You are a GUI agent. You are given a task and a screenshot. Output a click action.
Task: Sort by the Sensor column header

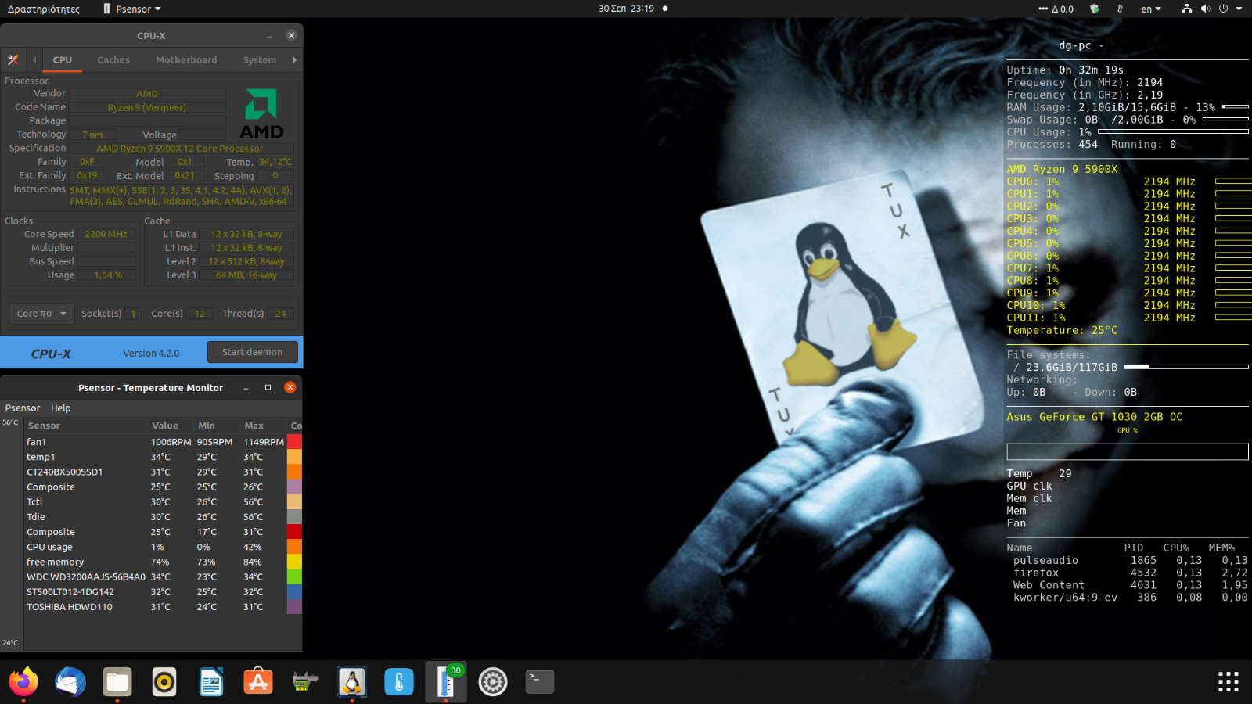tap(86, 426)
